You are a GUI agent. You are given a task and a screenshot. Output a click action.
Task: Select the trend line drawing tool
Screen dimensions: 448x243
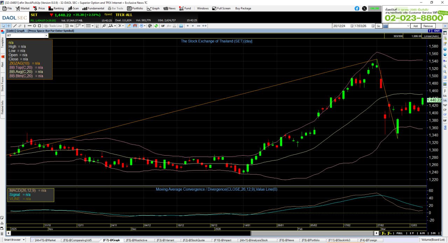tap(15, 26)
